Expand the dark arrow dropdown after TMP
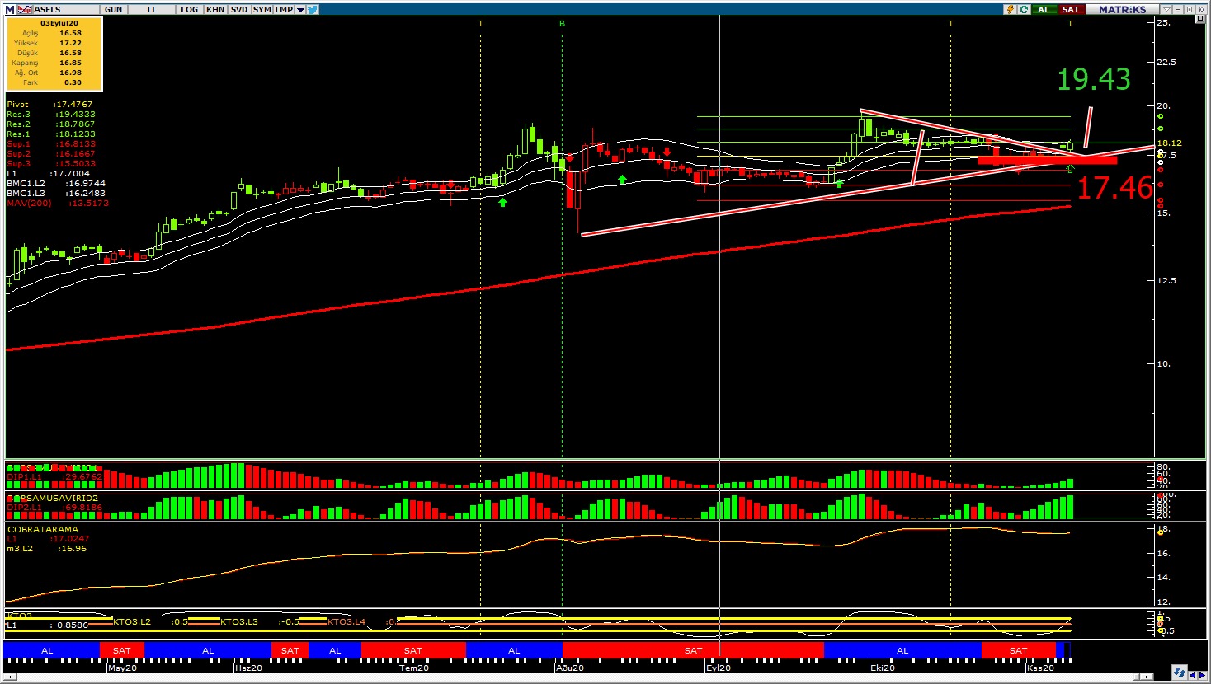 [x=300, y=9]
